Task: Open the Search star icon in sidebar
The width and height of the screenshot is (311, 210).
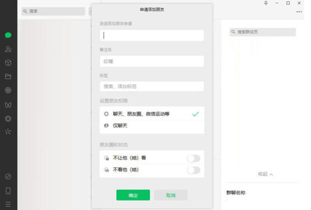Action: tap(8, 132)
